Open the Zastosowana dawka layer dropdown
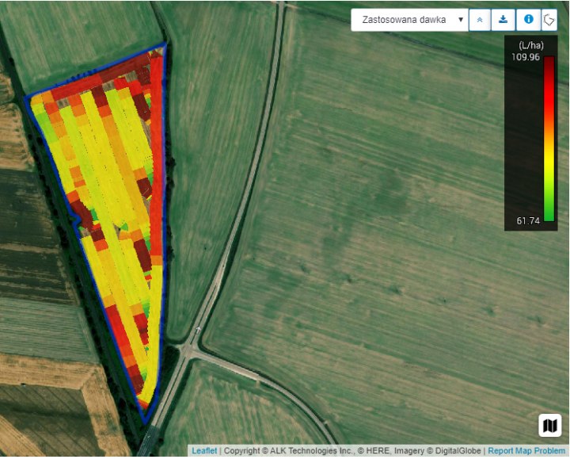Viewport: 570px width, 459px height. coord(409,20)
